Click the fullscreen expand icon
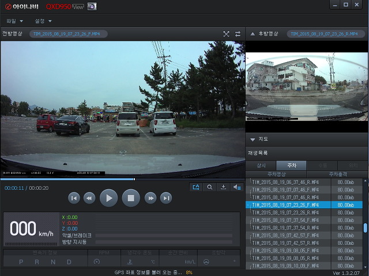 coord(227,34)
